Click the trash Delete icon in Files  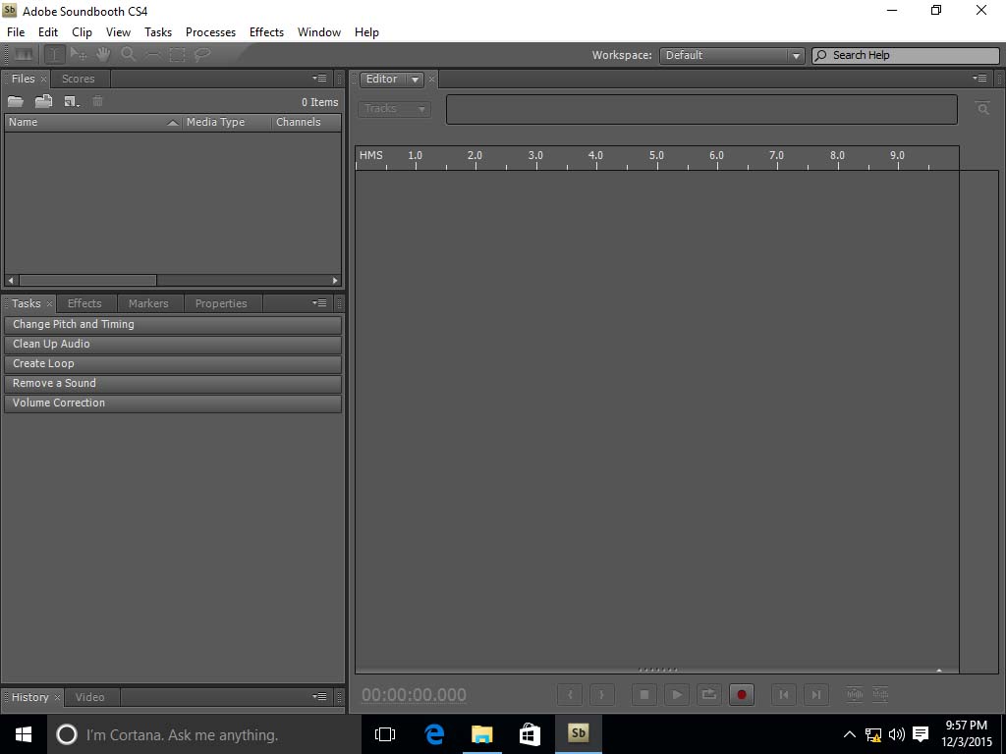coord(97,101)
